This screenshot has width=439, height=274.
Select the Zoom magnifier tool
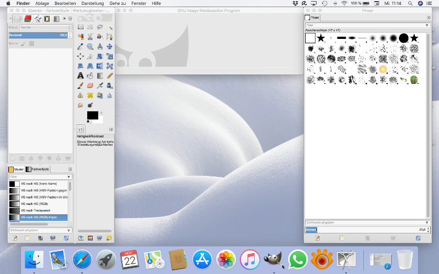(x=91, y=47)
